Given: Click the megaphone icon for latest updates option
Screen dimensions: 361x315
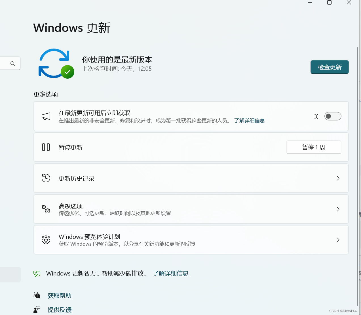Looking at the screenshot, I should 46,116.
